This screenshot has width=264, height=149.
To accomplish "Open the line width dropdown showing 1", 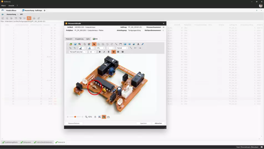I will [x=113, y=48].
